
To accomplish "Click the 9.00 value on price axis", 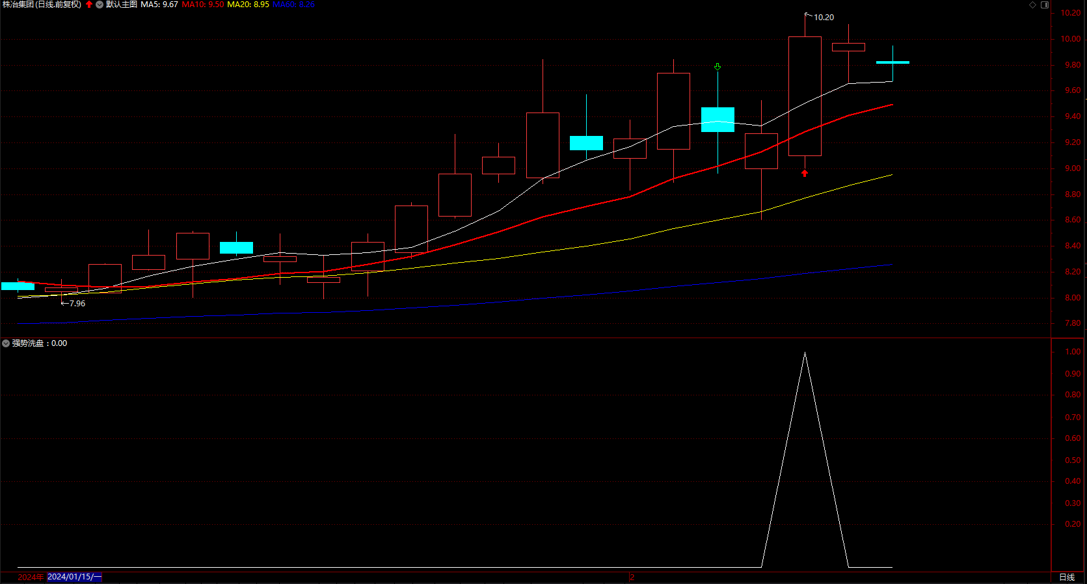I will pos(1073,168).
